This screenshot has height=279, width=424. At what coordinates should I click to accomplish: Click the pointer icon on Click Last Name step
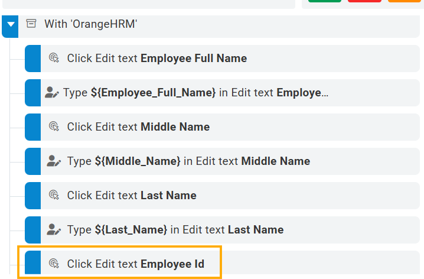(54, 195)
